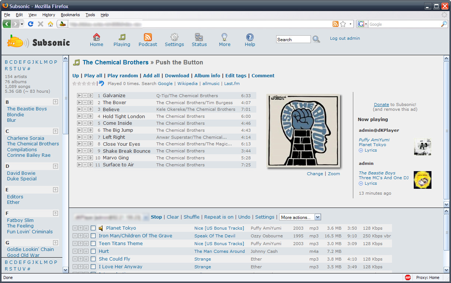Open the History menu
The image size is (451, 283).
tap(49, 15)
